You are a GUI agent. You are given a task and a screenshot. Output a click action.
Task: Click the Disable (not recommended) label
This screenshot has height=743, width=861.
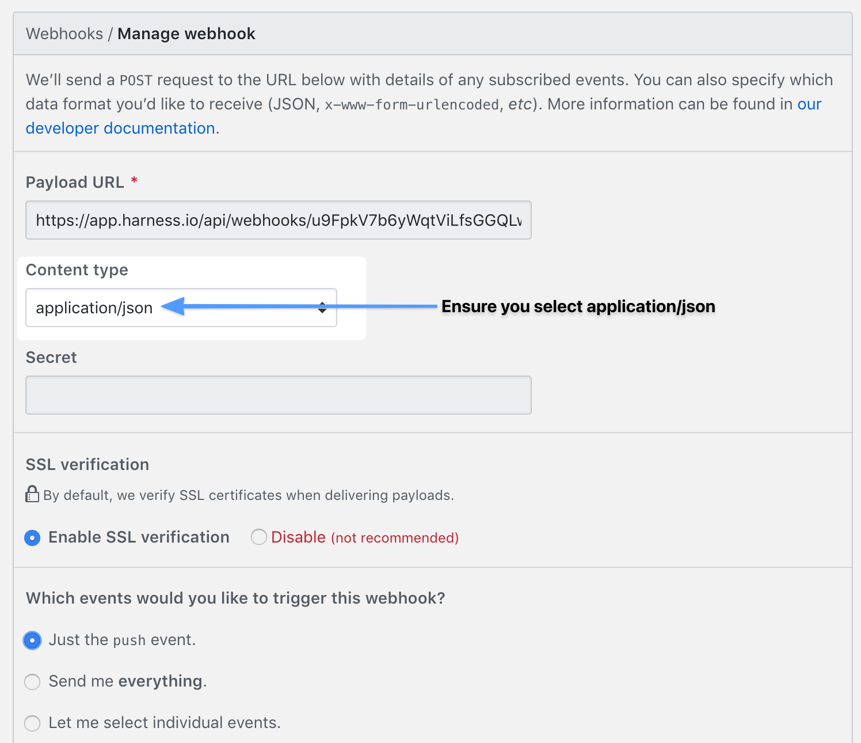[x=365, y=537]
